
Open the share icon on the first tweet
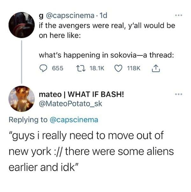pos(156,68)
